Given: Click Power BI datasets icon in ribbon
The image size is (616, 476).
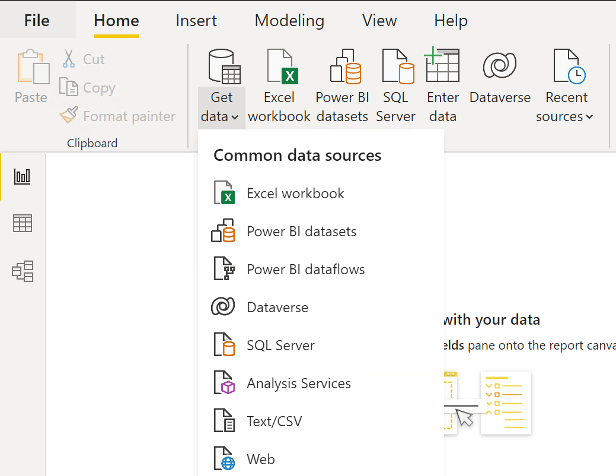Looking at the screenshot, I should (x=345, y=66).
